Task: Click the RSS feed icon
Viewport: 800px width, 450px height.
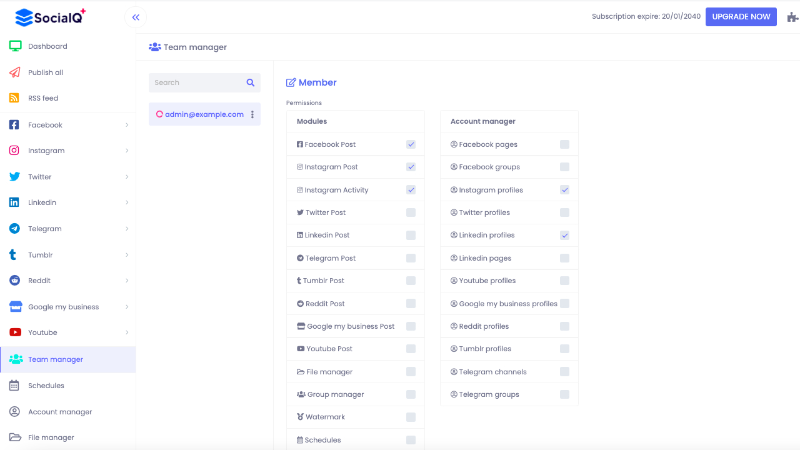Action: click(x=14, y=98)
